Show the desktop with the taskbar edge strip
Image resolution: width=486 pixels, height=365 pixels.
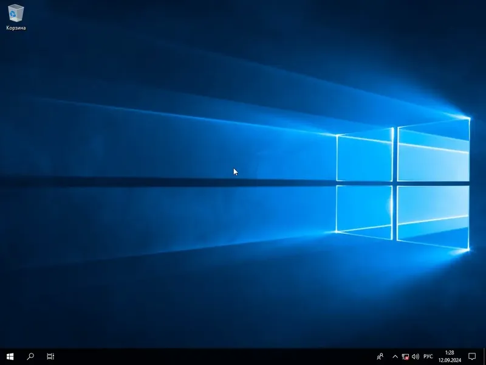[485, 355]
